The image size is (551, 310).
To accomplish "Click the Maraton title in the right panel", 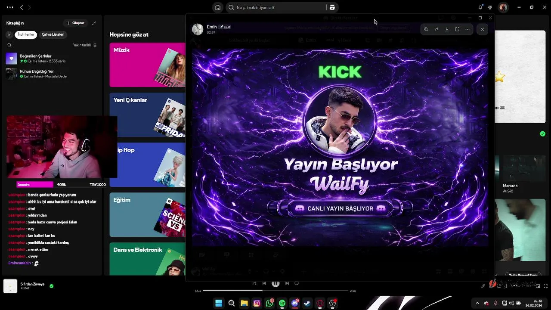I will point(510,186).
